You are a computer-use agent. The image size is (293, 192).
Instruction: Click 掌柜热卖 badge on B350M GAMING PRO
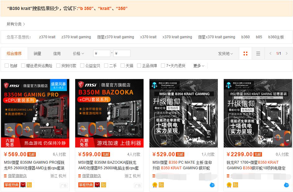11,185
